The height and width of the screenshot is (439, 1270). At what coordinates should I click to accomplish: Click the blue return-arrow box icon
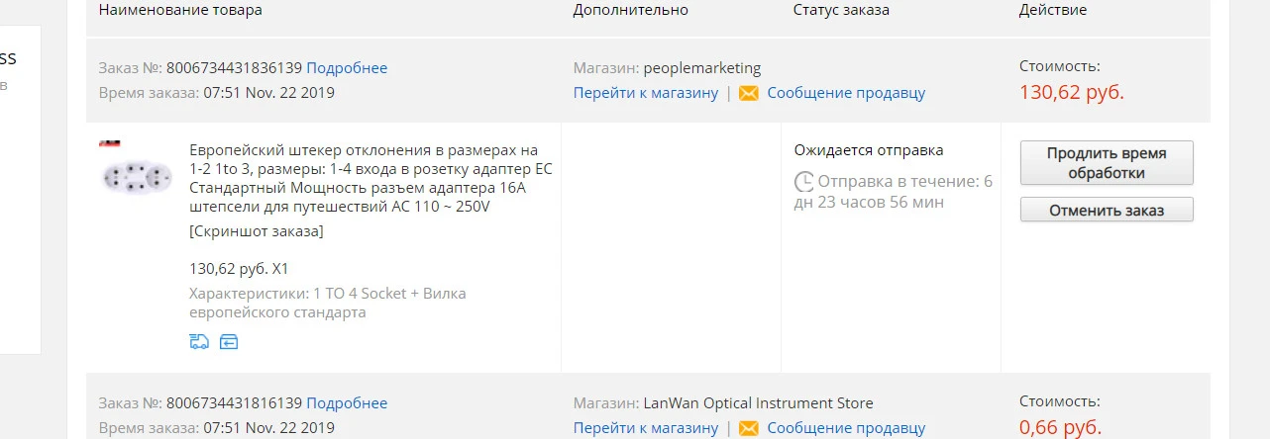click(x=229, y=342)
